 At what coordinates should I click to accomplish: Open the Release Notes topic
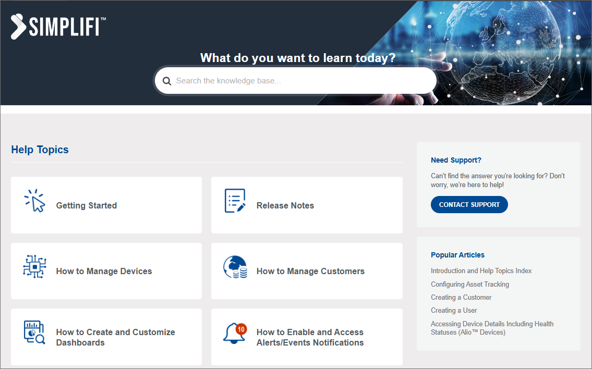pos(307,205)
